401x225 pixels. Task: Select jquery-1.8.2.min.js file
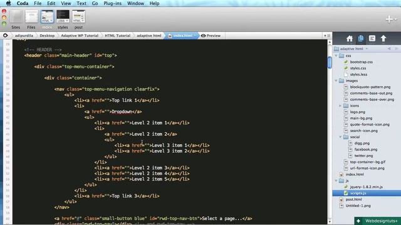pyautogui.click(x=366, y=187)
